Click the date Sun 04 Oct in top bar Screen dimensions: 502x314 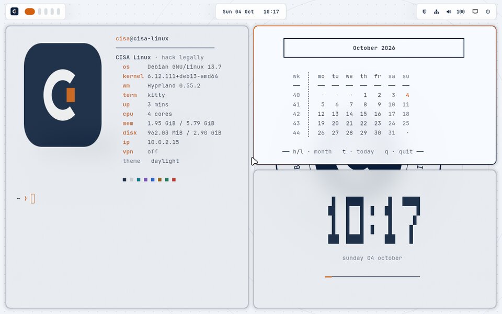tap(238, 12)
